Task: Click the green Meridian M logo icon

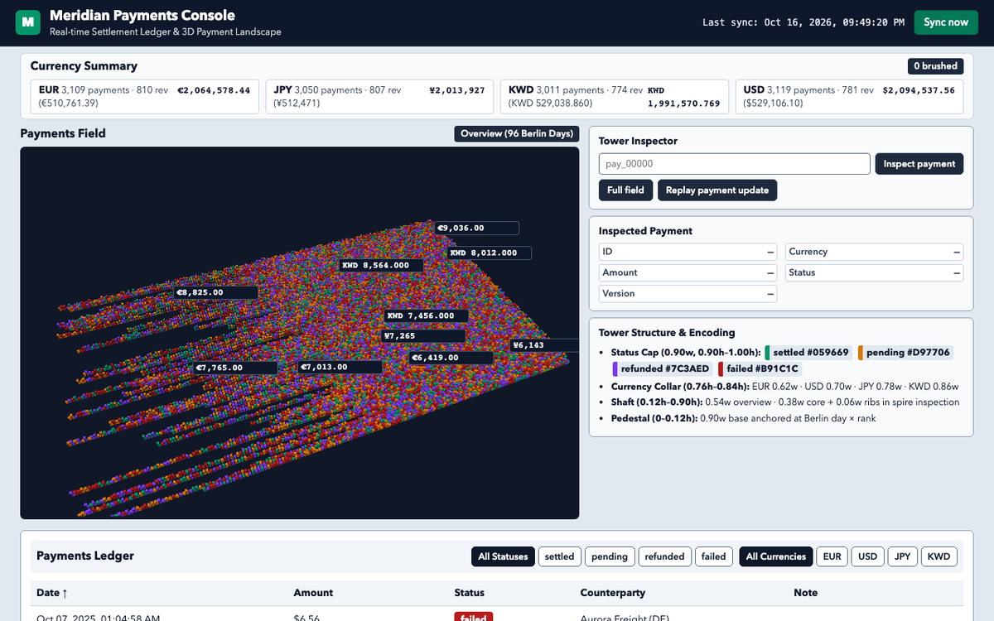Action: (28, 22)
